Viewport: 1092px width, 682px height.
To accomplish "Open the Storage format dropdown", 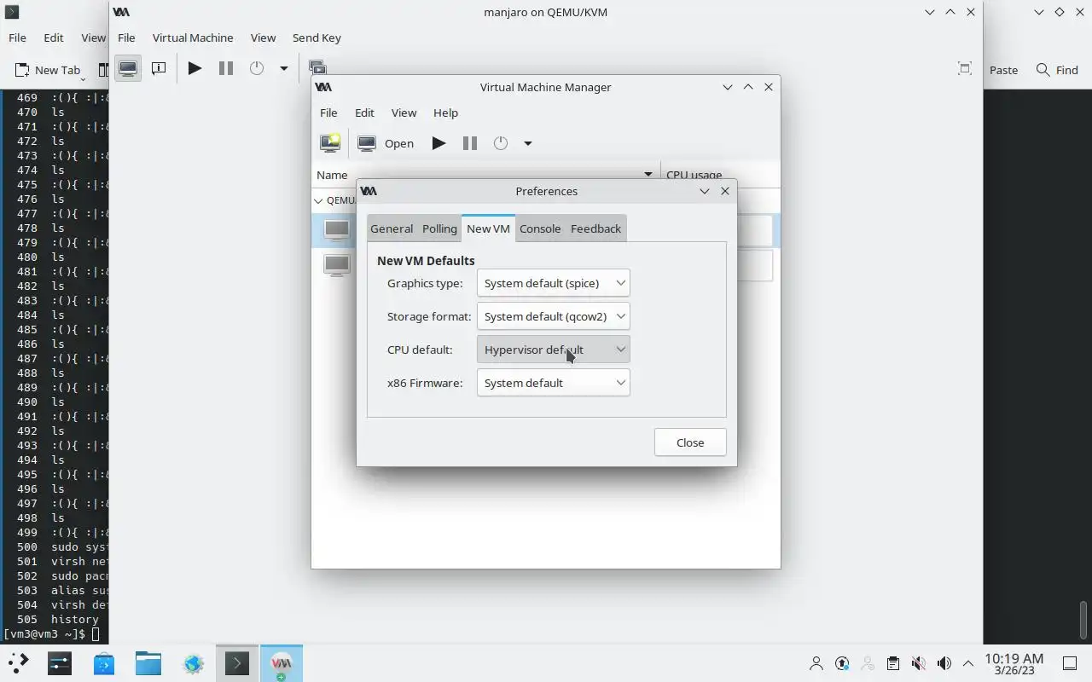I will 553,316.
